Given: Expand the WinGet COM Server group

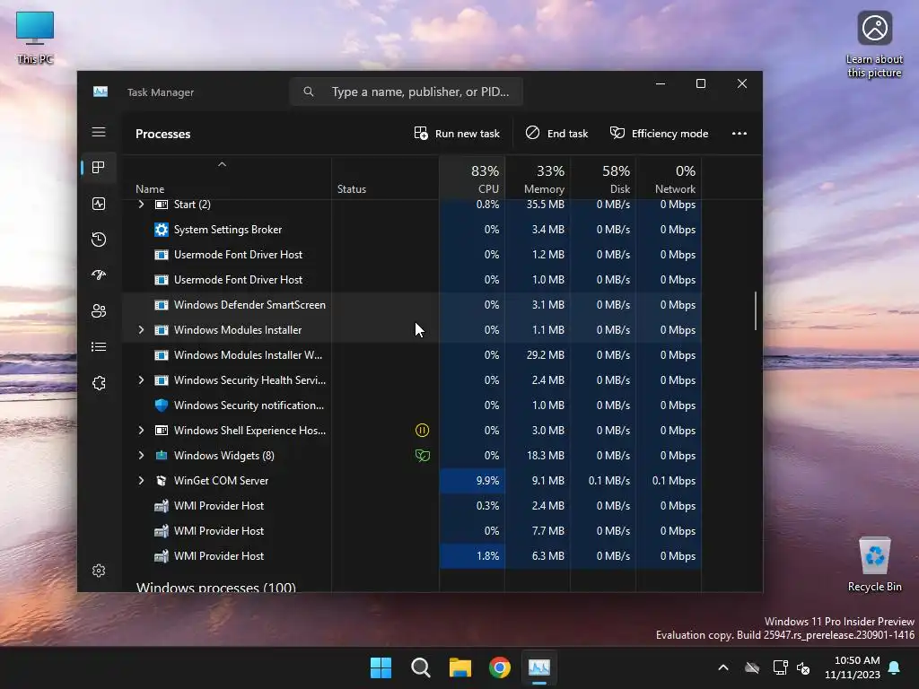Looking at the screenshot, I should [x=141, y=481].
